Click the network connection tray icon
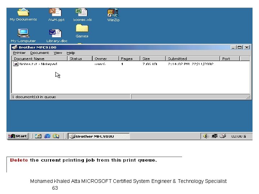Image resolution: width=259 pixels, height=194 pixels. tap(214, 136)
